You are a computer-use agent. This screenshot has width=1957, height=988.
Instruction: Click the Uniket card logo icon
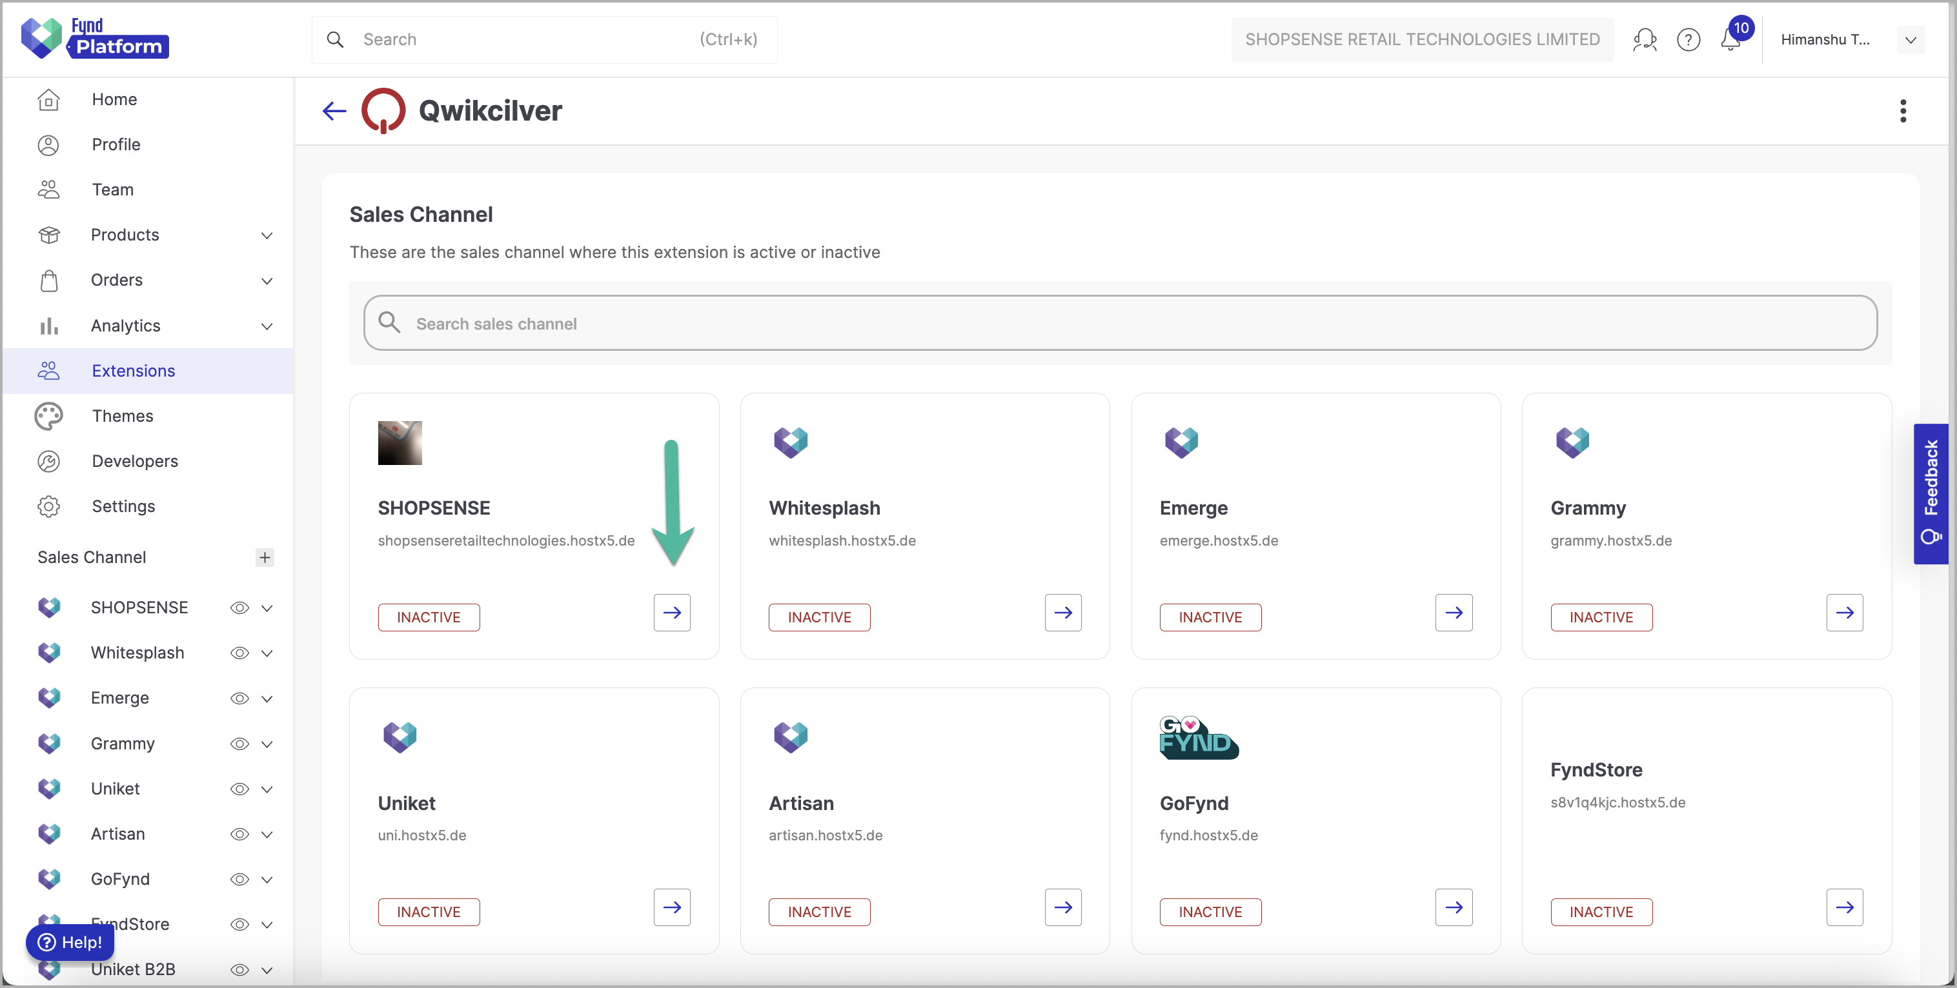(400, 737)
